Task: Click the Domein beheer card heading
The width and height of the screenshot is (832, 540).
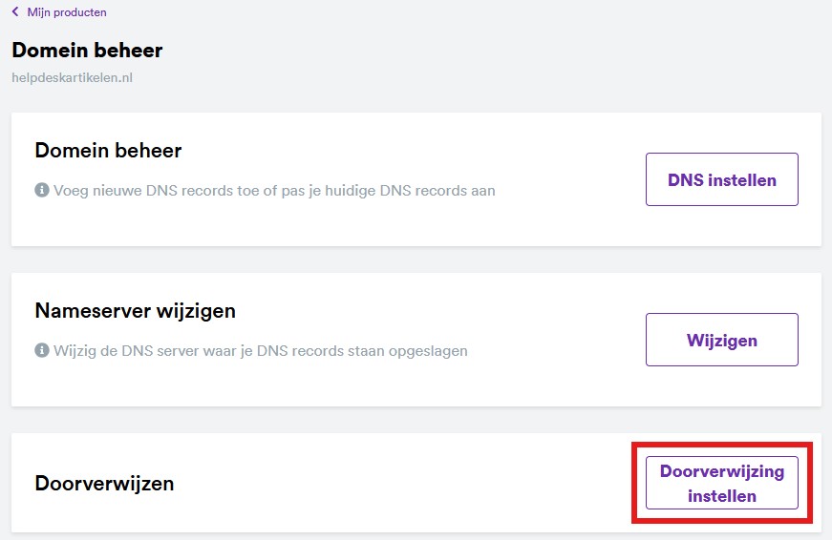Action: coord(108,151)
